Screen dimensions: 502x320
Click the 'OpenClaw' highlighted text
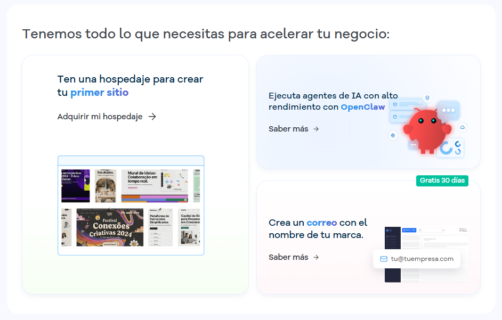tap(363, 107)
